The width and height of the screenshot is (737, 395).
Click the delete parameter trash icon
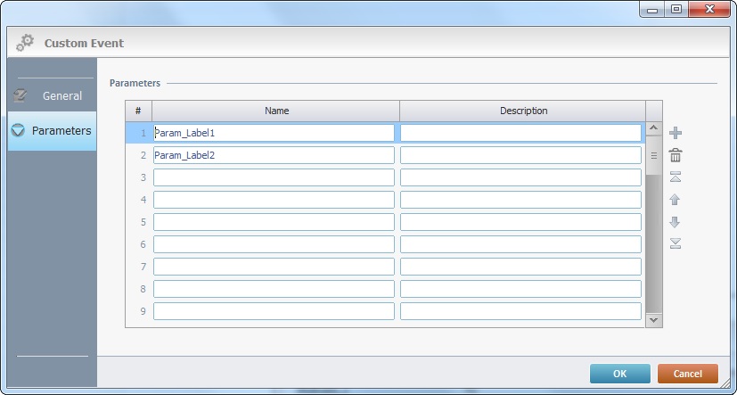click(x=676, y=155)
